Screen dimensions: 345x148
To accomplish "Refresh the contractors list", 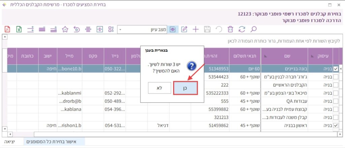I will tap(242, 29).
